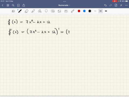This screenshot has height=97, width=129.
Task: Redo the last action
Action: tap(111, 5)
